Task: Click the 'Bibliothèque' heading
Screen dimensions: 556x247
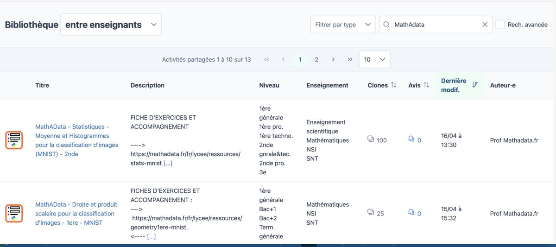Action: pos(32,25)
